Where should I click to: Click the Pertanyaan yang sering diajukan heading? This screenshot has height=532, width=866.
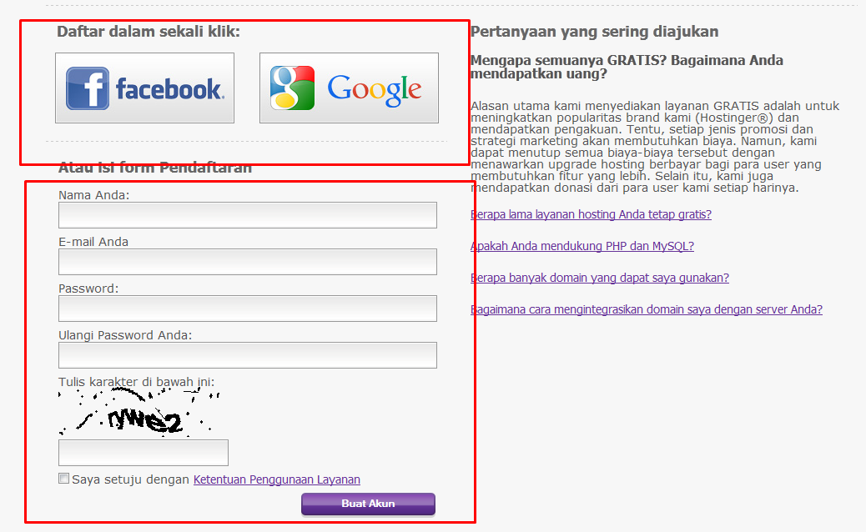[594, 32]
